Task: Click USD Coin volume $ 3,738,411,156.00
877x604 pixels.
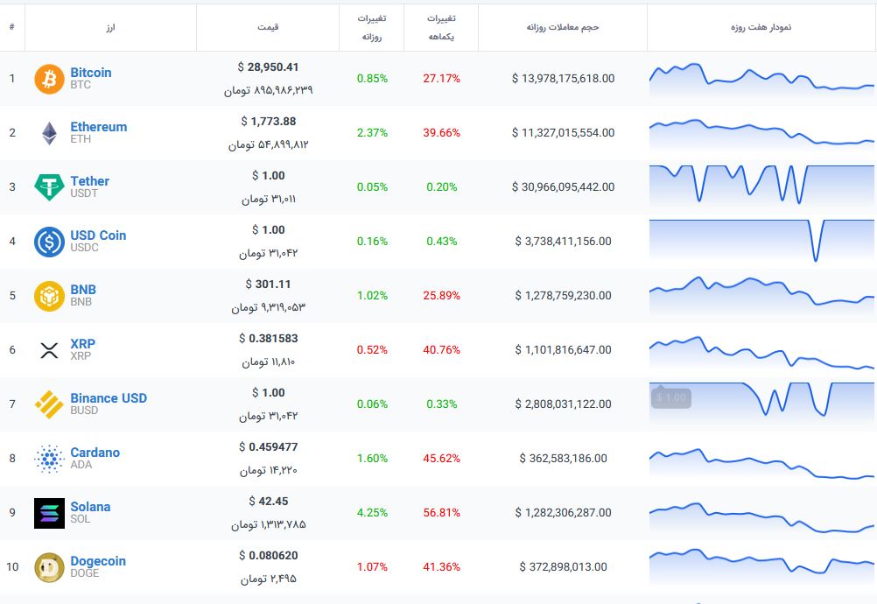Action: (x=563, y=241)
